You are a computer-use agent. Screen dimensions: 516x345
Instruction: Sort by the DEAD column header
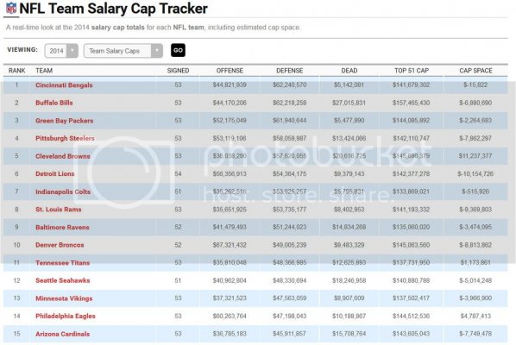tap(349, 71)
